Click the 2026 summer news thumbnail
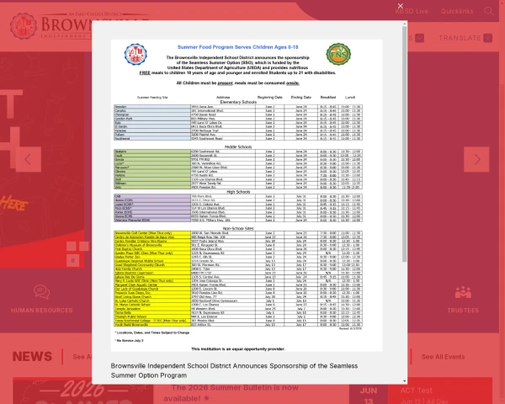The width and height of the screenshot is (505, 404). pos(83,391)
